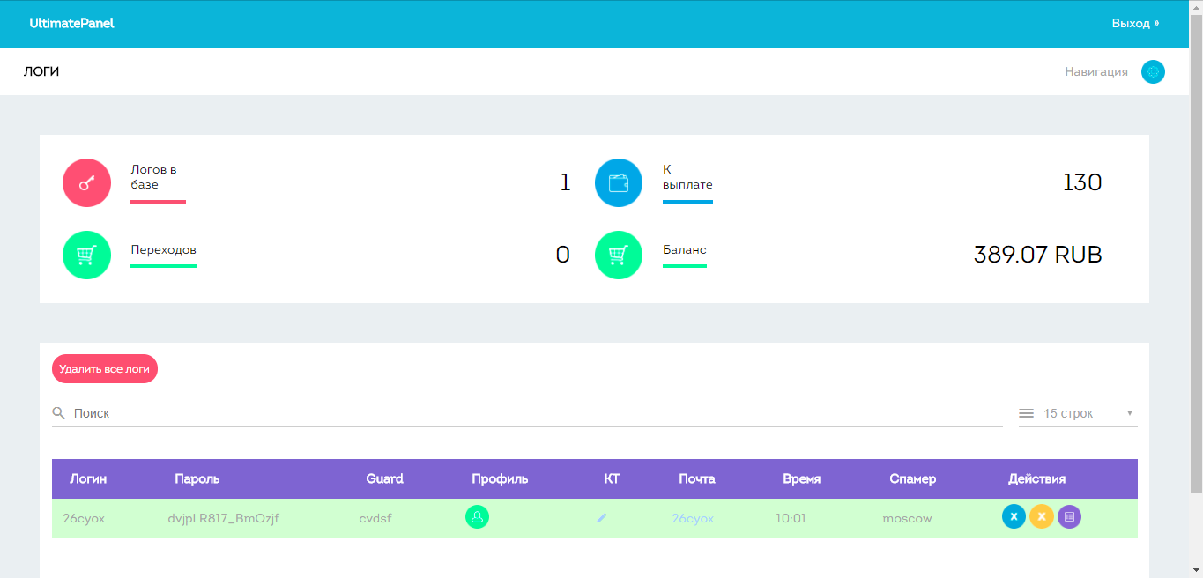Open the 26cyox link in the Почта column
The width and height of the screenshot is (1203, 578).
click(693, 518)
